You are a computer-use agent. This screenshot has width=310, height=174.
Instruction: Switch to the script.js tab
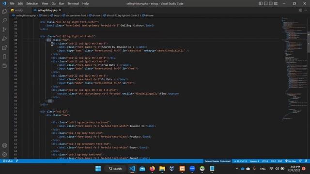click(x=19, y=10)
